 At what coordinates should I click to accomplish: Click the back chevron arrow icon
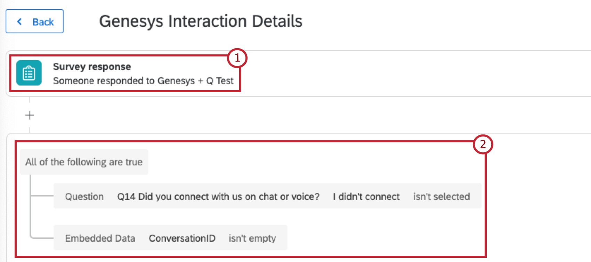pyautogui.click(x=20, y=21)
